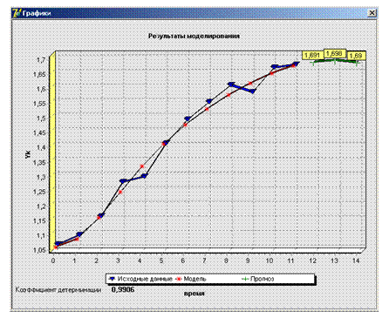Click the x-axis tick label 11
This screenshot has width=389, height=318.
click(290, 260)
